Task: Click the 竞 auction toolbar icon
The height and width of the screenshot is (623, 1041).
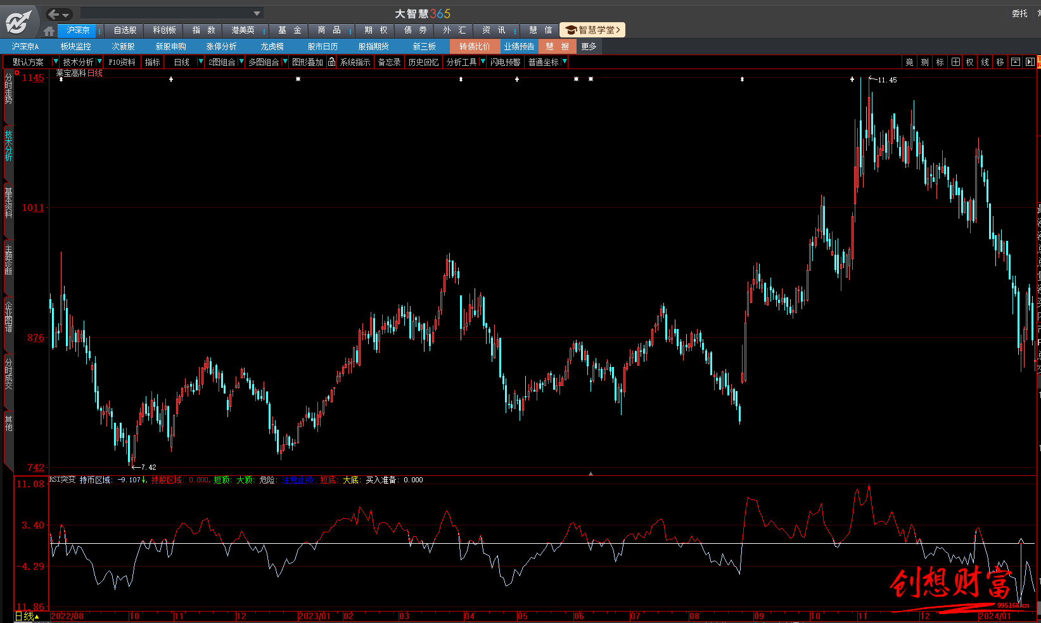Action: coord(909,62)
